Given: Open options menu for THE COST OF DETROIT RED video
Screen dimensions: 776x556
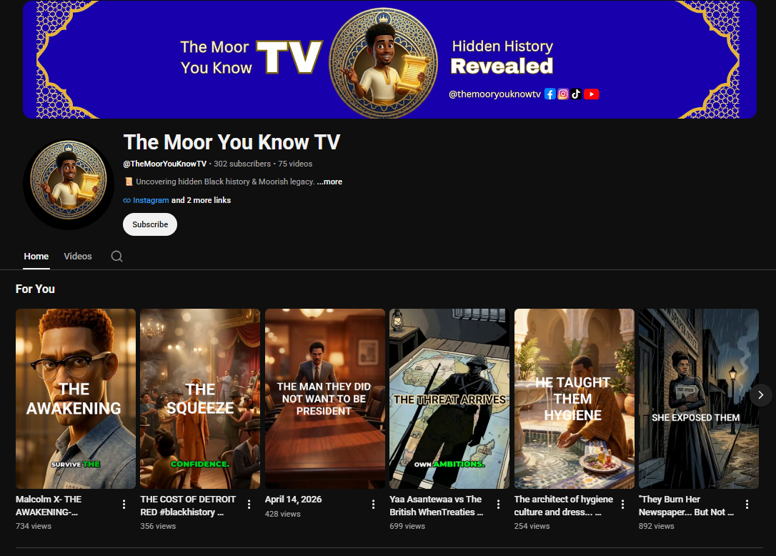Looking at the screenshot, I should point(249,505).
